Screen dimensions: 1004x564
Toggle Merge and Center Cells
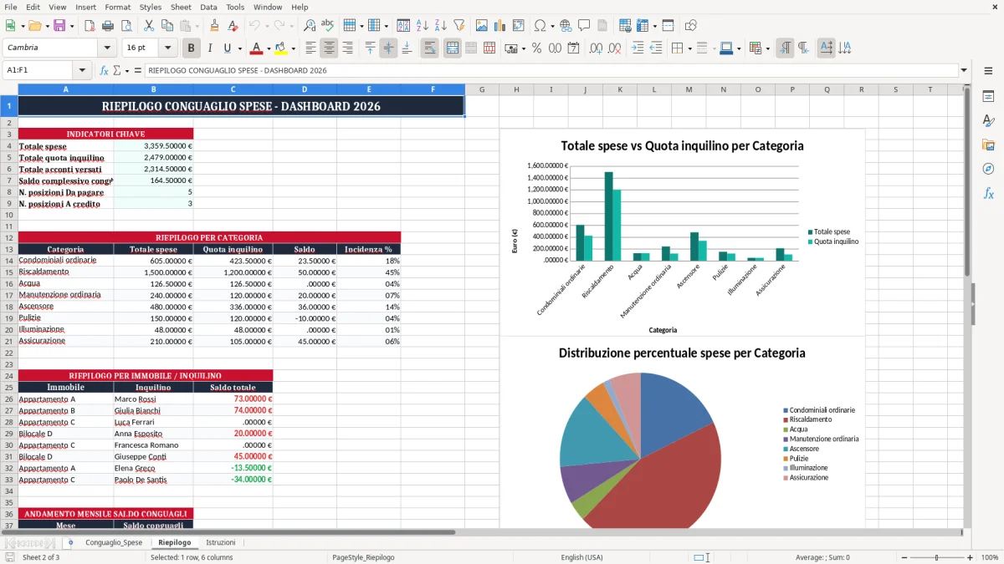click(x=452, y=48)
